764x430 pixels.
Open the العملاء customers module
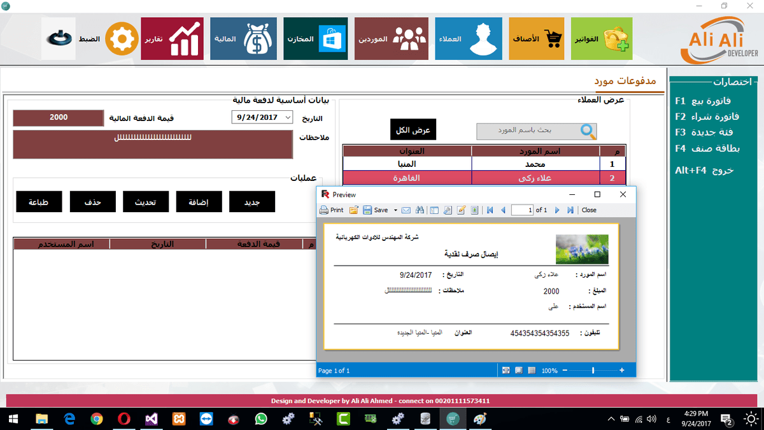pos(467,39)
